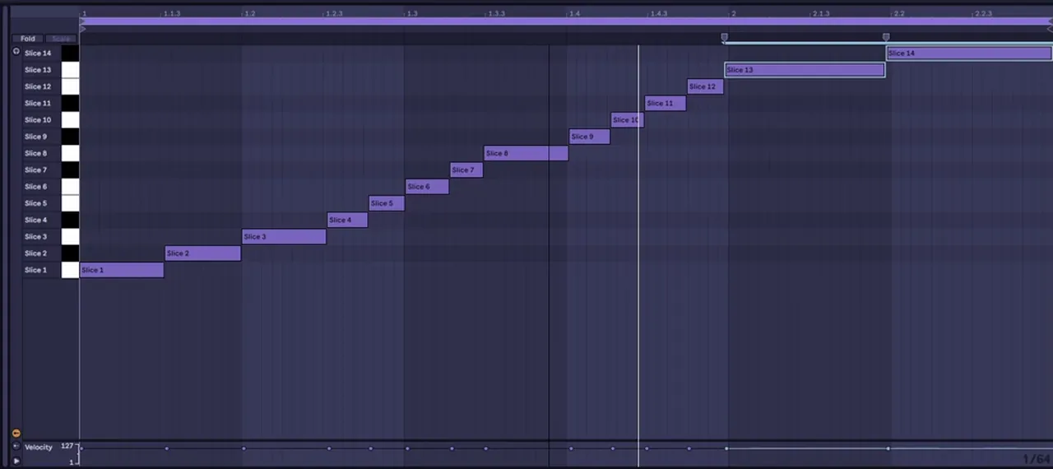Click the loop brace between bar 2 and 2.2

point(805,42)
